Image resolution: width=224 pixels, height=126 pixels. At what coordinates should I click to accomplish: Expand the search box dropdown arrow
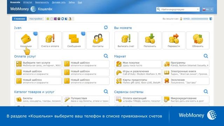tap(198, 9)
